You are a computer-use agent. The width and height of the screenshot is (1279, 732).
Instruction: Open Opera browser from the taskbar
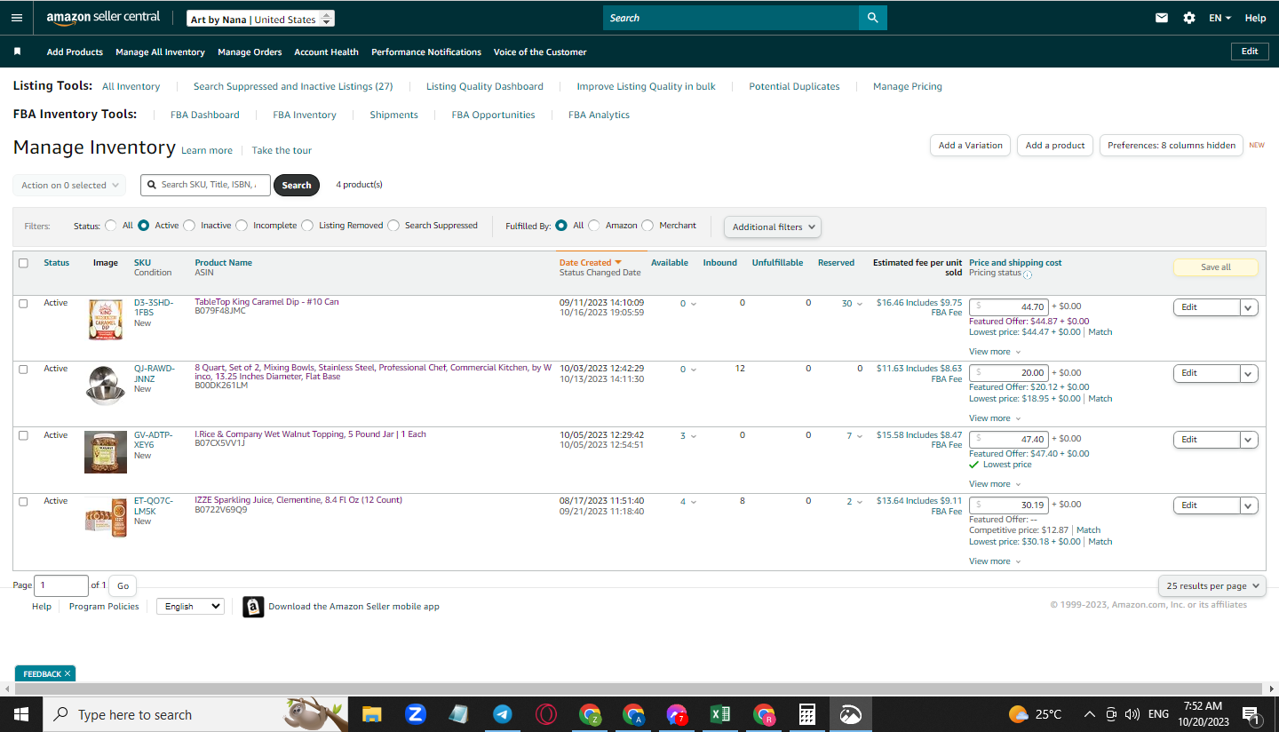coord(546,714)
